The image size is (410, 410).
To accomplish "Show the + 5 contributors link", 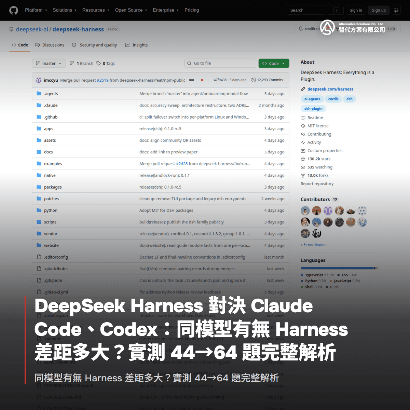I will tap(313, 245).
